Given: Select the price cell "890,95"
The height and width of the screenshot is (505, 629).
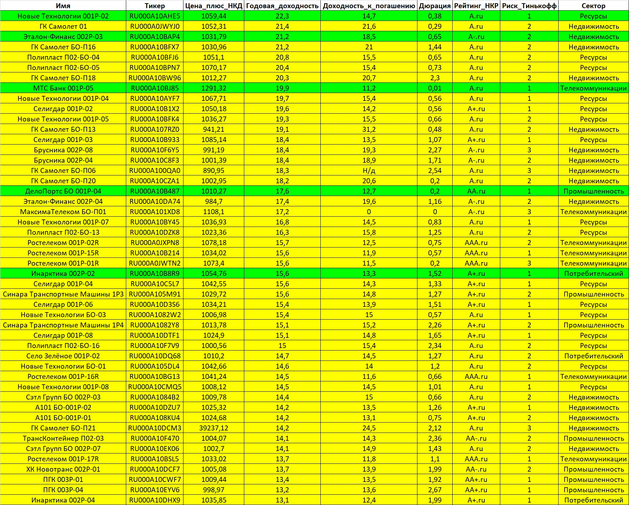Looking at the screenshot, I should (x=214, y=170).
